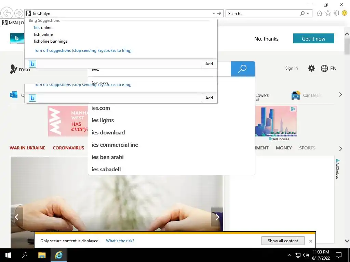The image size is (350, 262).
Task: Open the SPORTS section
Action: tap(307, 148)
